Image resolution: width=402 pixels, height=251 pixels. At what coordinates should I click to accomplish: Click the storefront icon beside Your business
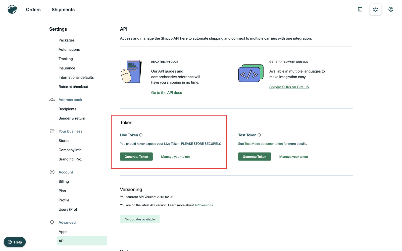(52, 131)
